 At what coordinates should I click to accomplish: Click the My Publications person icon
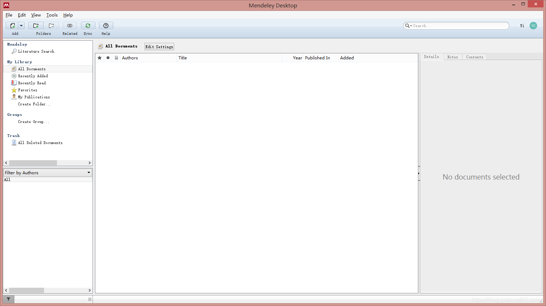[14, 97]
